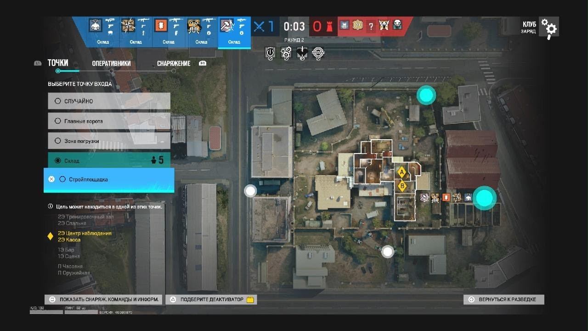Click the white spawn marker south of the building
Screen dimensions: 588x331
pyautogui.click(x=388, y=251)
